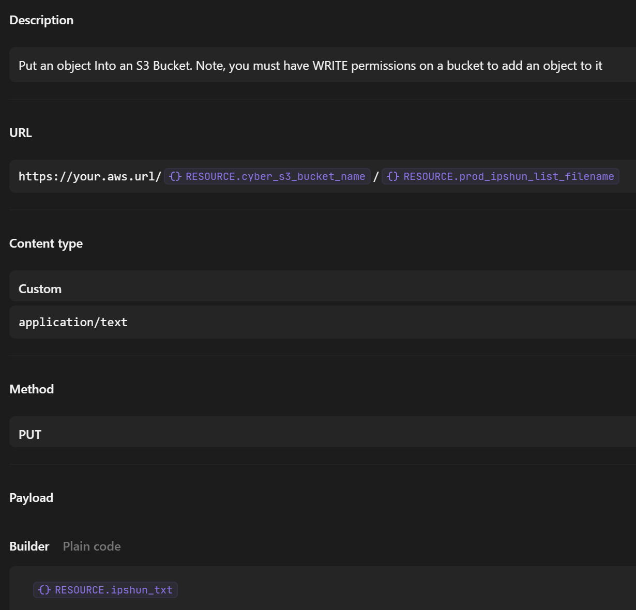This screenshot has height=610, width=636.
Task: Click the slash between the URL resource pills
Action: tap(376, 177)
